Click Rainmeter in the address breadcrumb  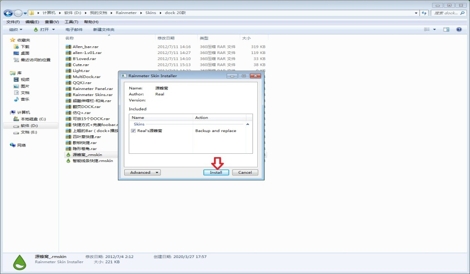[126, 13]
